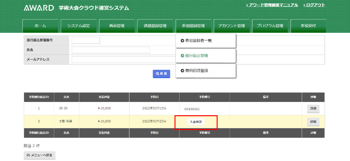Screen dimensions: 350x161
Task: Click the ログアウト link
Action: coord(314,5)
